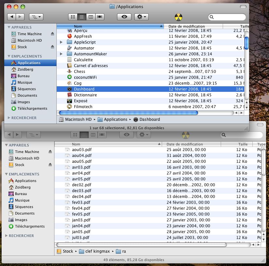
Task: Select the Calculette application icon
Action: click(69, 60)
